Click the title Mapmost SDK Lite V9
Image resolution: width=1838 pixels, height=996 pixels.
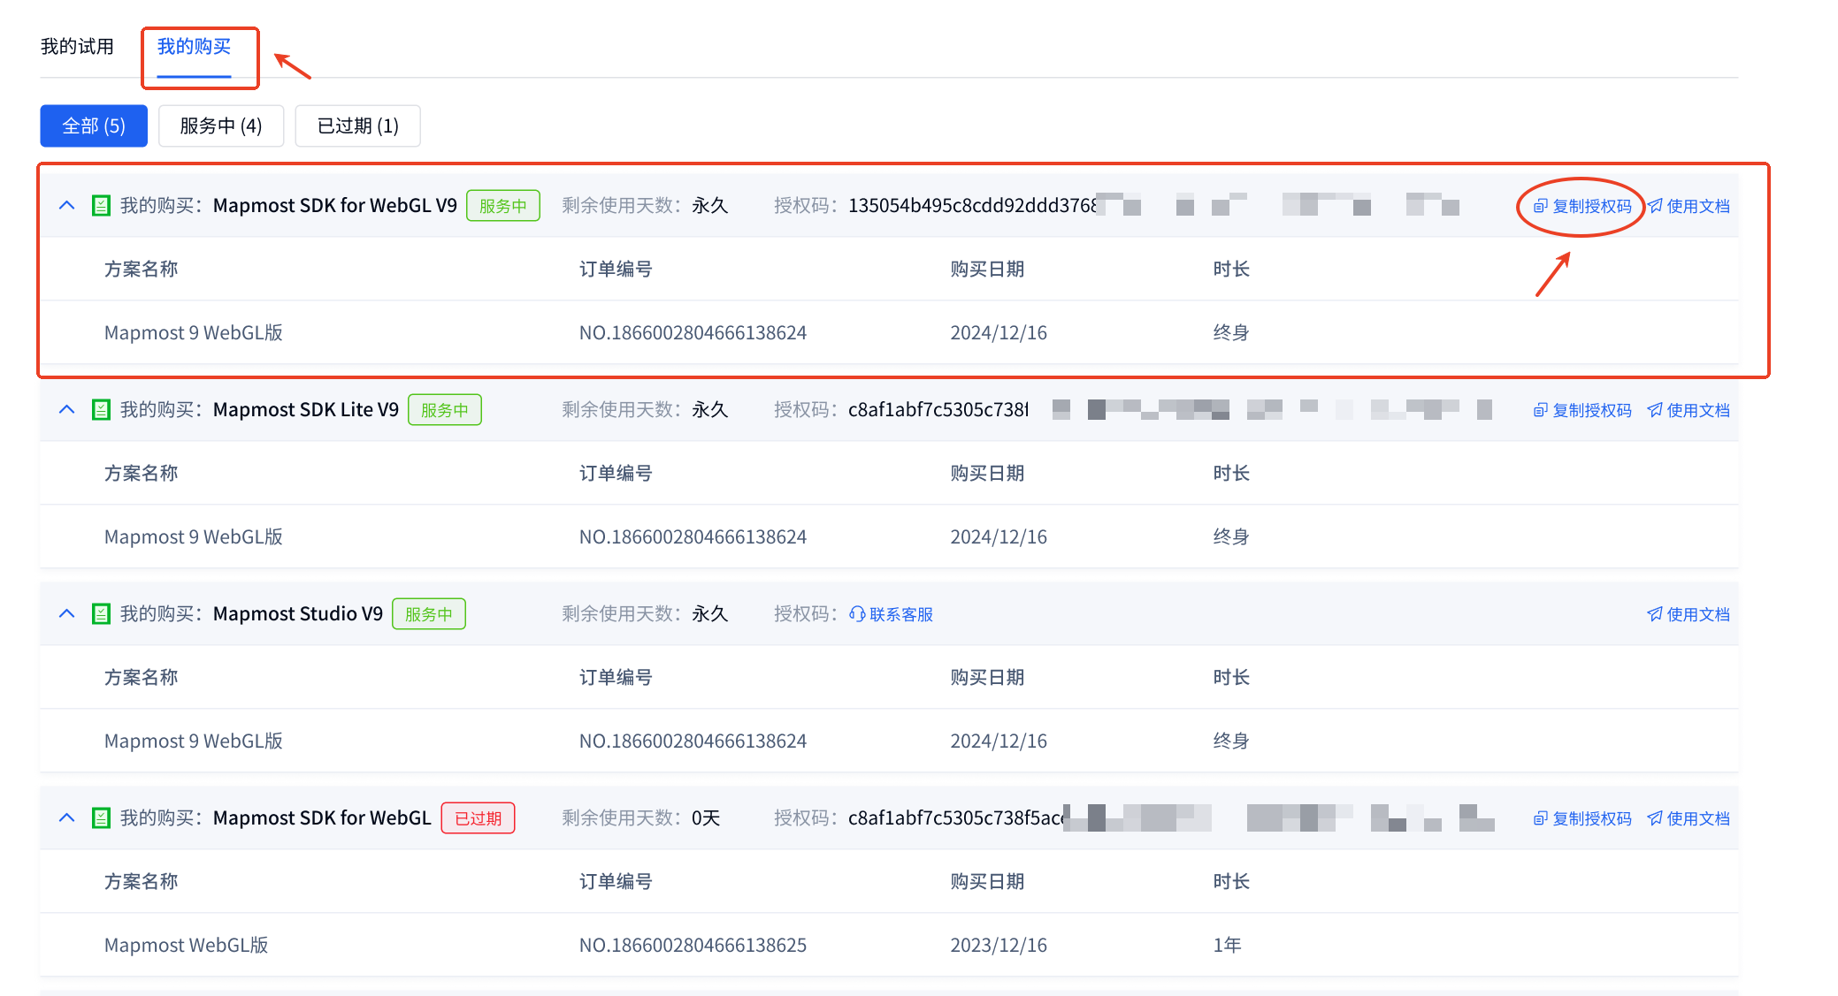pos(306,409)
